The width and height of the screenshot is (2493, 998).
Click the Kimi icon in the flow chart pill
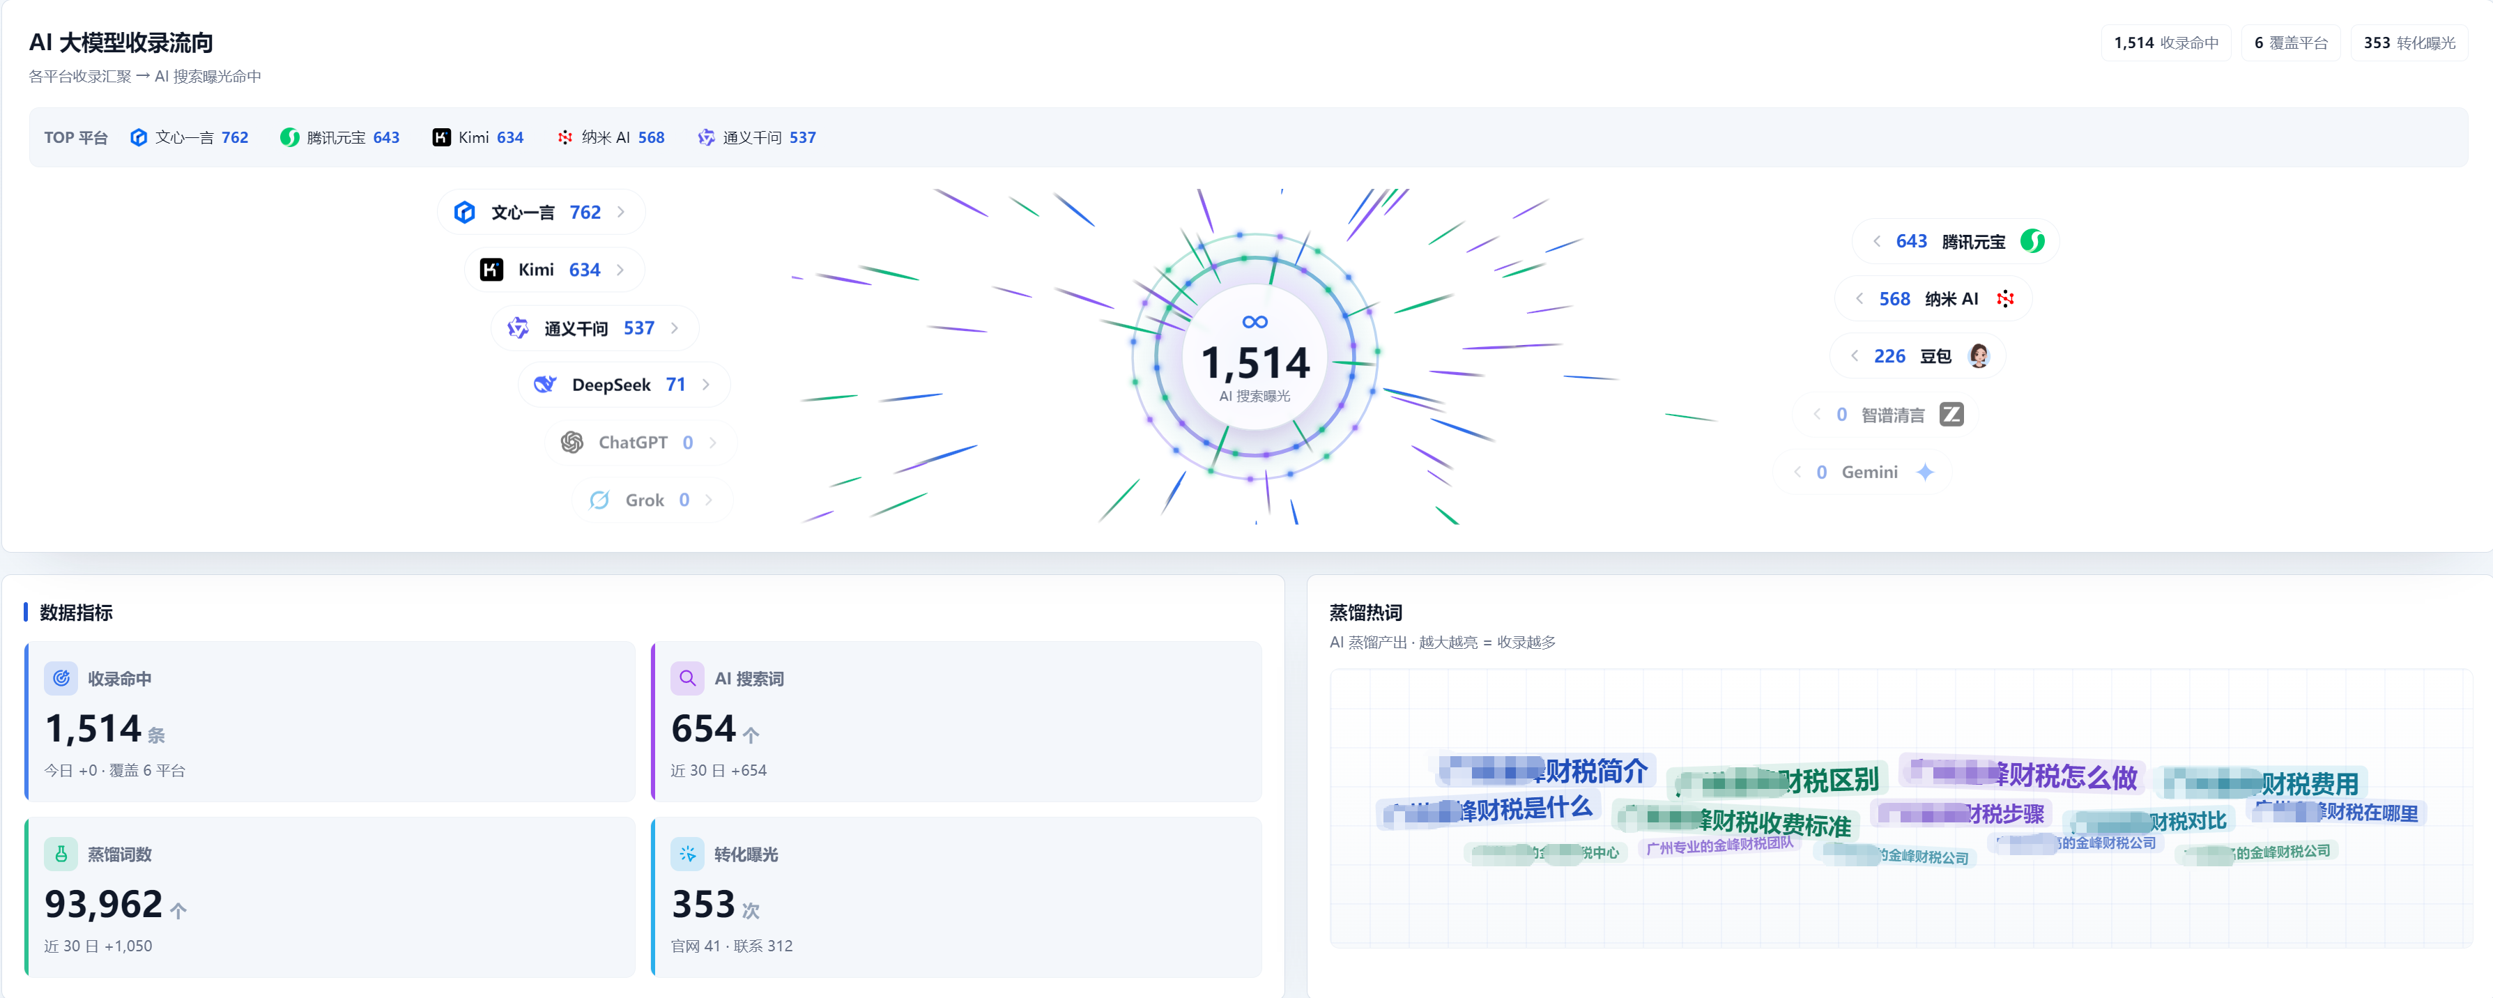(491, 270)
